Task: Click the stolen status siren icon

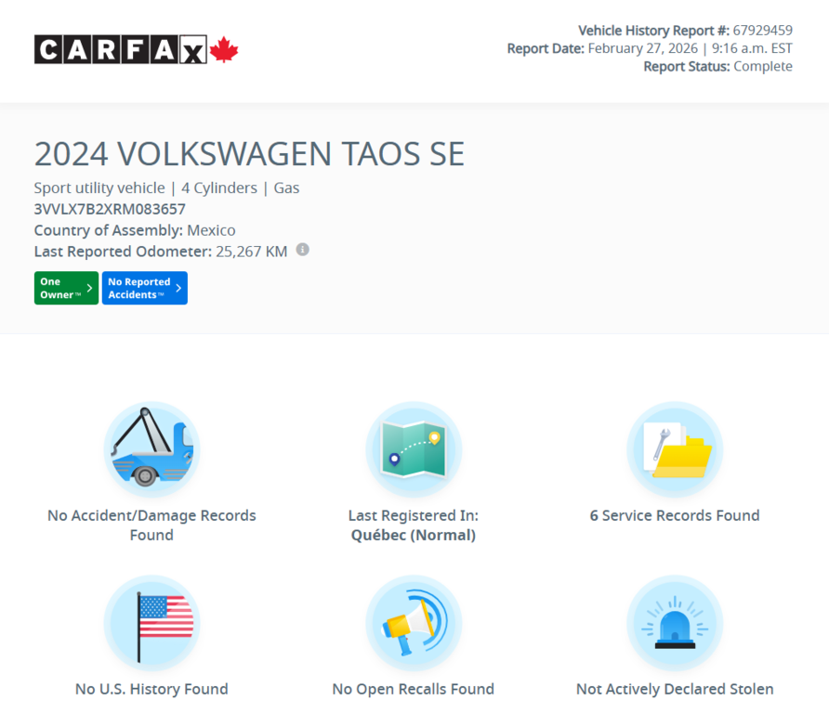Action: point(675,623)
